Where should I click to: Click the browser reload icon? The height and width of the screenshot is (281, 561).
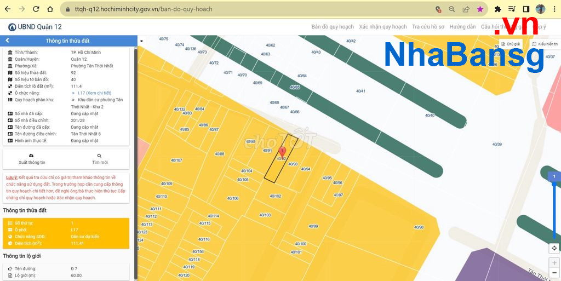[36, 9]
